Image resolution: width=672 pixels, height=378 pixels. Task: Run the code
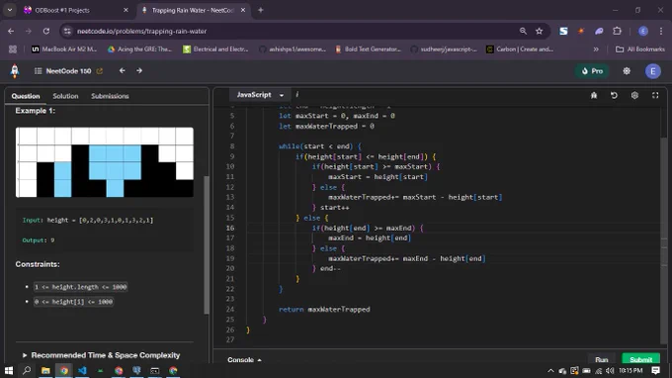601,359
